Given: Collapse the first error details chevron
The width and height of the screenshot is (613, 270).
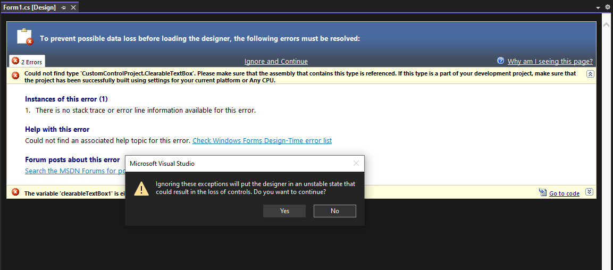Looking at the screenshot, I should click(590, 74).
